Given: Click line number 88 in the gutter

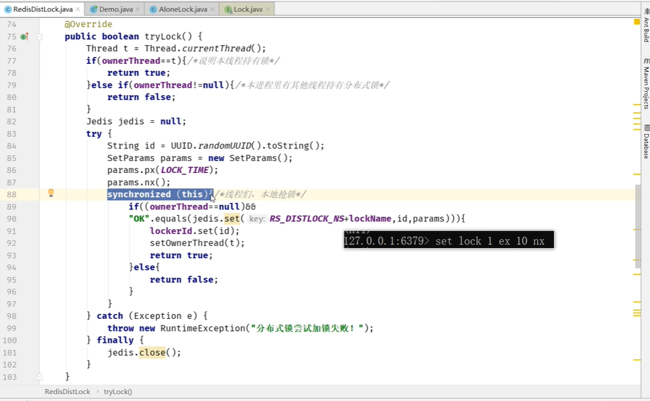Looking at the screenshot, I should point(11,194).
